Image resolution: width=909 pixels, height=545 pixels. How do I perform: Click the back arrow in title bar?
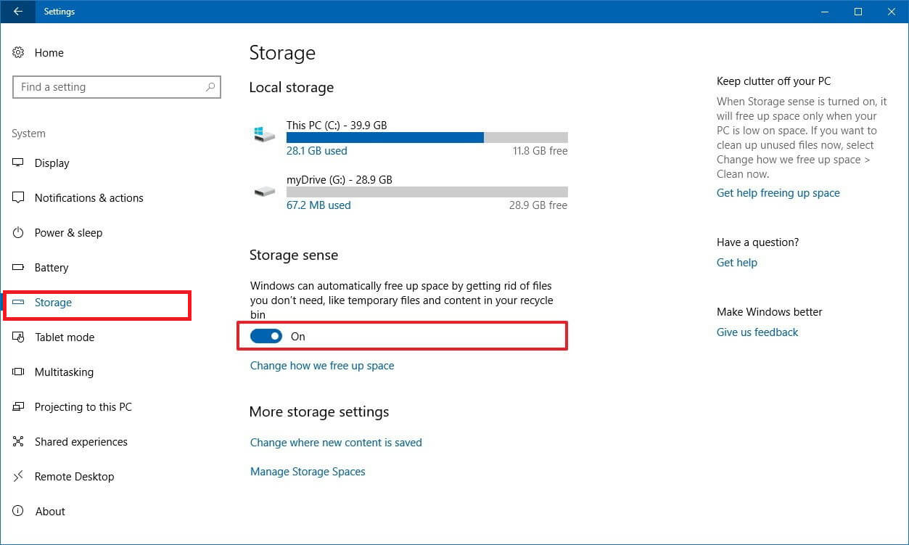[17, 12]
